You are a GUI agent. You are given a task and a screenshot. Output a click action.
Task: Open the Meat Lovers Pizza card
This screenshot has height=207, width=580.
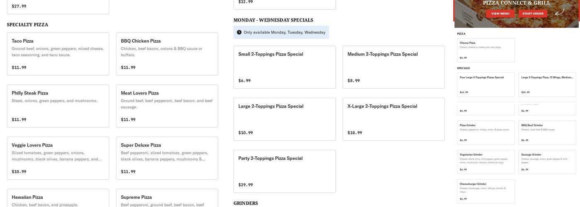pyautogui.click(x=167, y=106)
